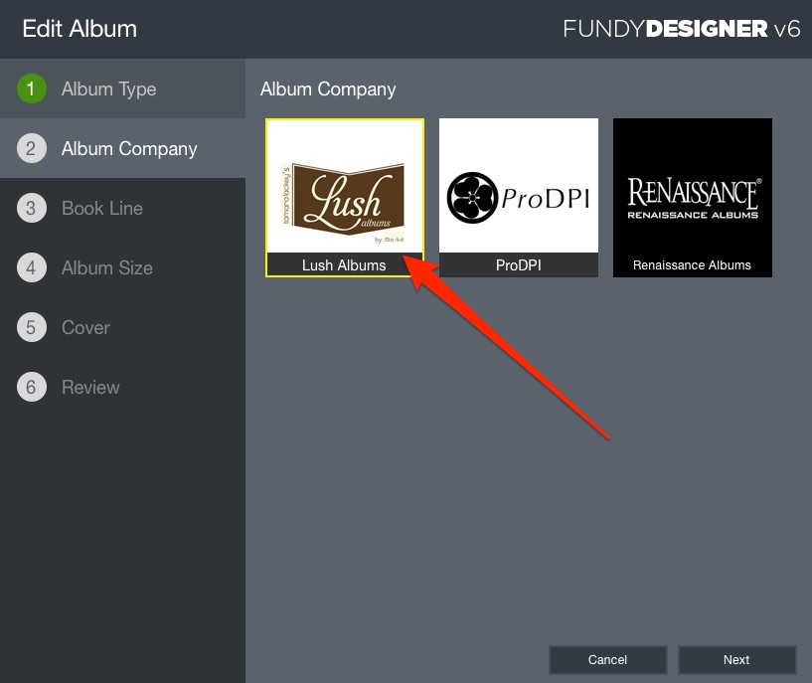Viewport: 812px width, 683px height.
Task: Click the Edit Album dialog title
Action: (80, 29)
